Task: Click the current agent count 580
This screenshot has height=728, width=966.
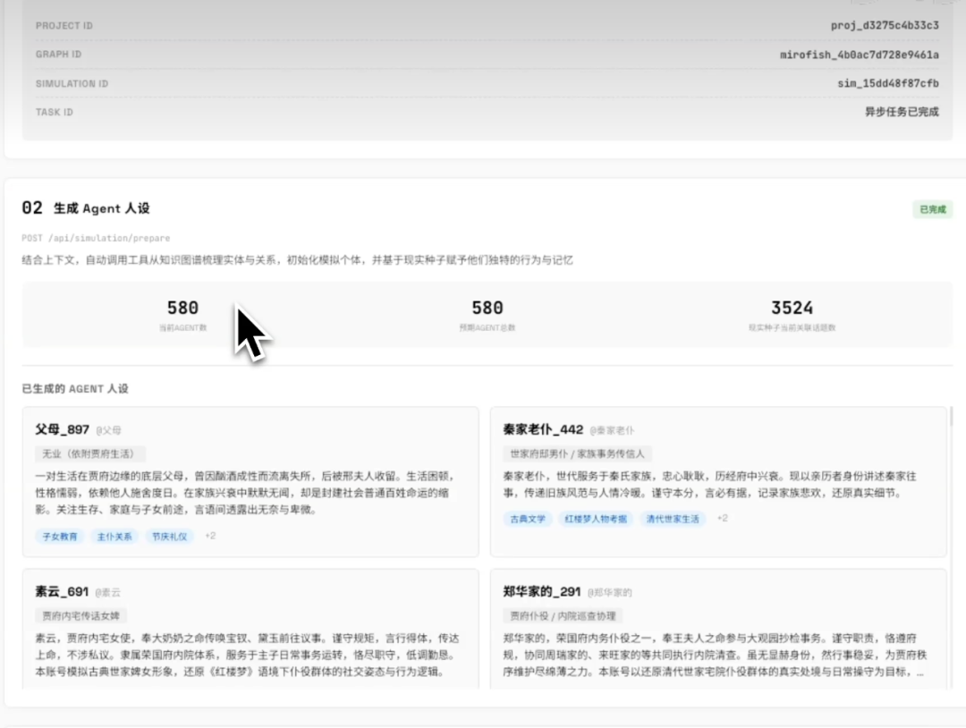Action: click(x=182, y=309)
